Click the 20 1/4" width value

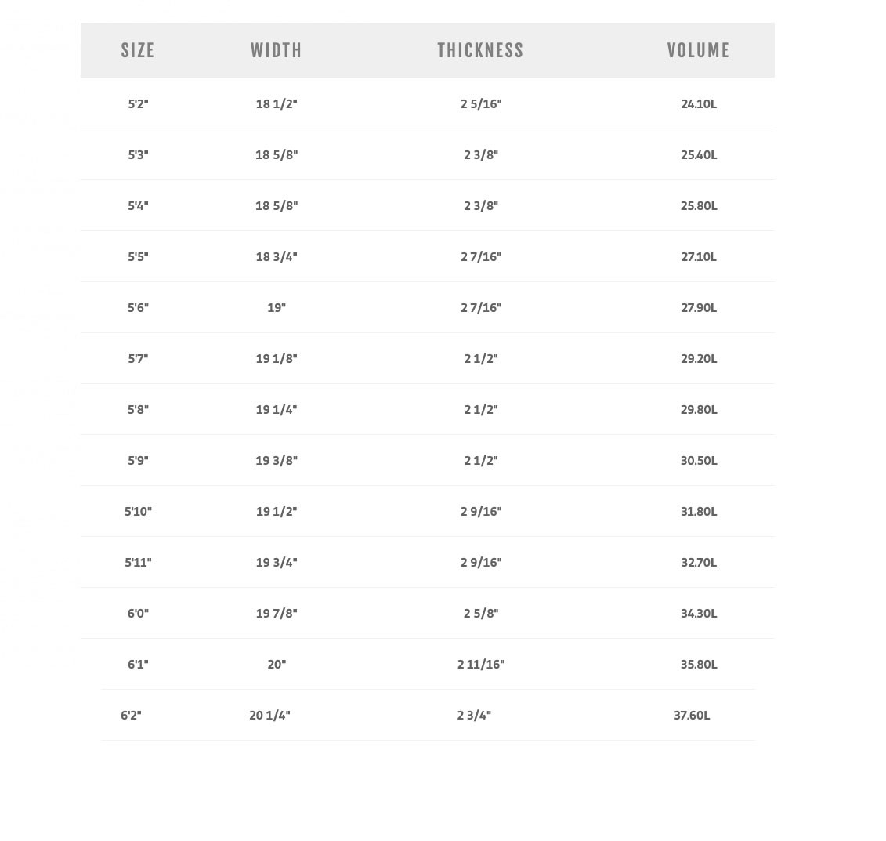(269, 715)
